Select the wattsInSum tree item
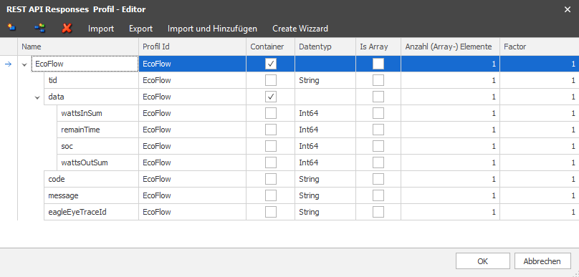Screen dimensions: 579x277 (98, 113)
